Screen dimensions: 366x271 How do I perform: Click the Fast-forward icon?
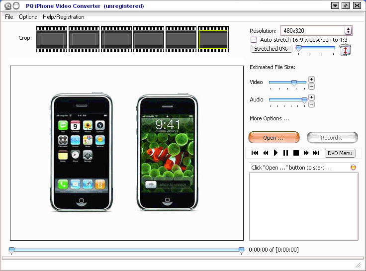coord(306,153)
